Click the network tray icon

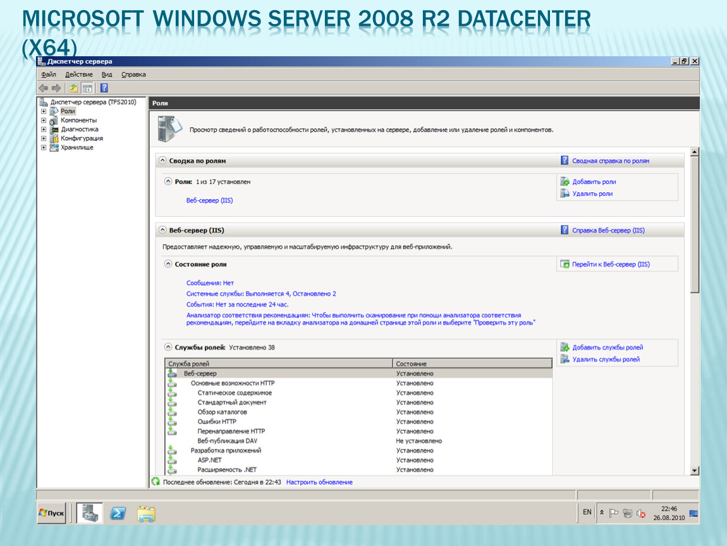point(627,513)
